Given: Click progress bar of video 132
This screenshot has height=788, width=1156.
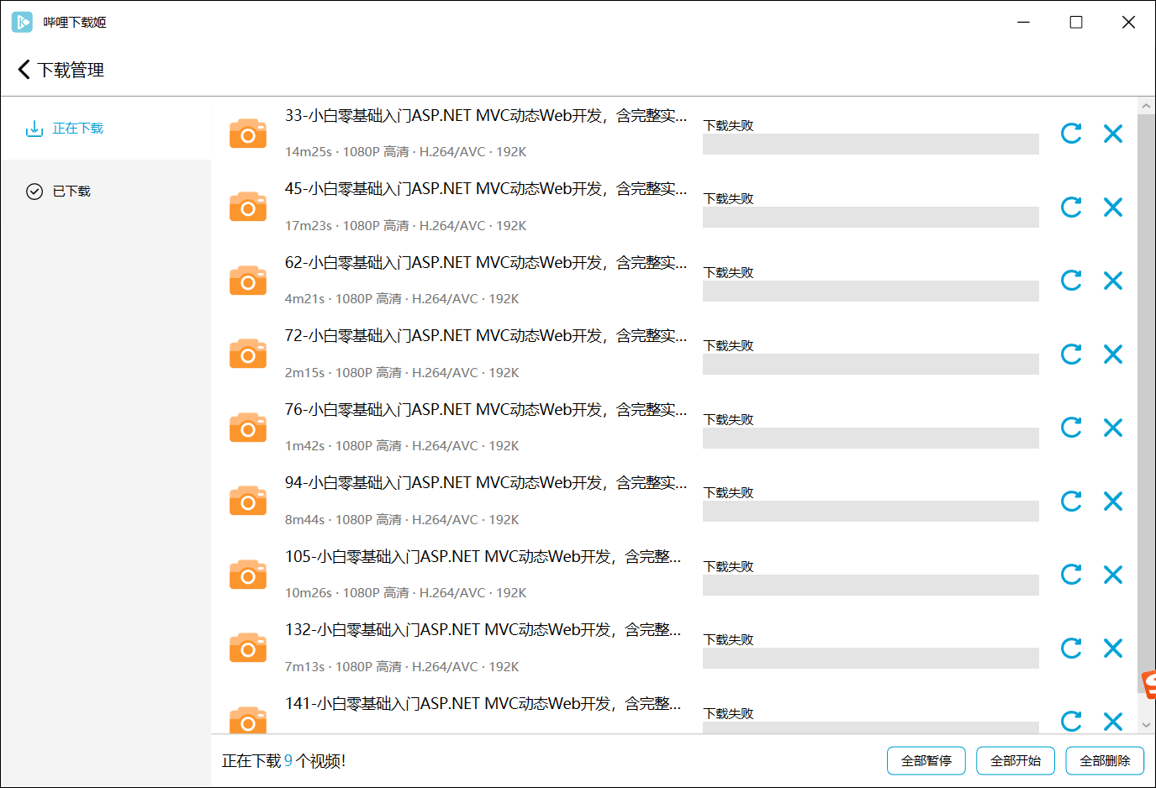Looking at the screenshot, I should click(x=871, y=658).
